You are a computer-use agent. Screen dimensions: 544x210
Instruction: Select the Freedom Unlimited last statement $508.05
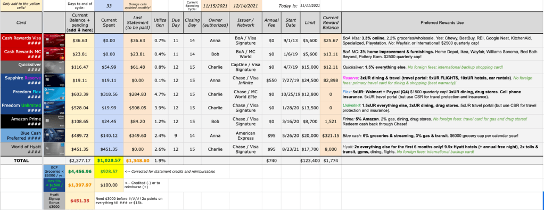(137, 108)
